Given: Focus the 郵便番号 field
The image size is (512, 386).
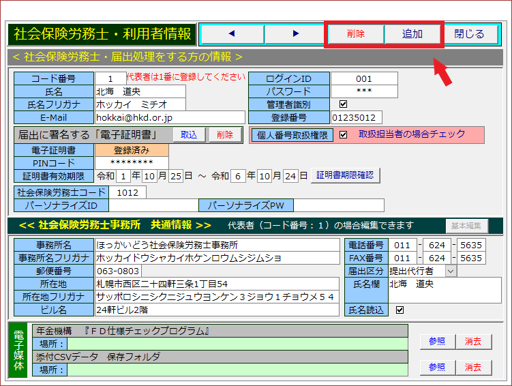Looking at the screenshot, I should 217,271.
